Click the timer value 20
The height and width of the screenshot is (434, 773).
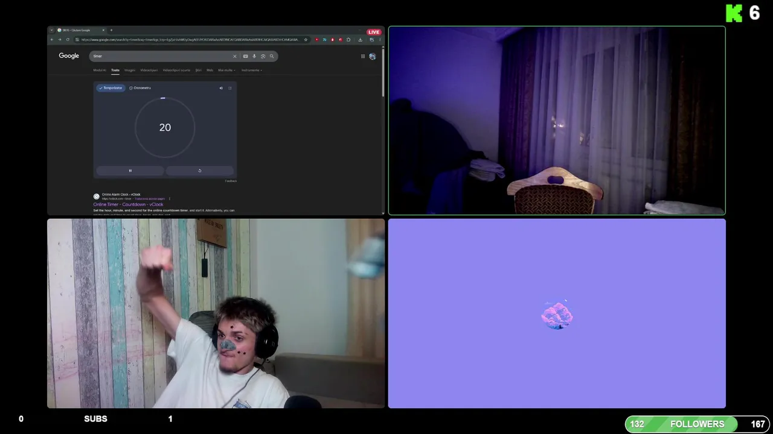point(165,127)
